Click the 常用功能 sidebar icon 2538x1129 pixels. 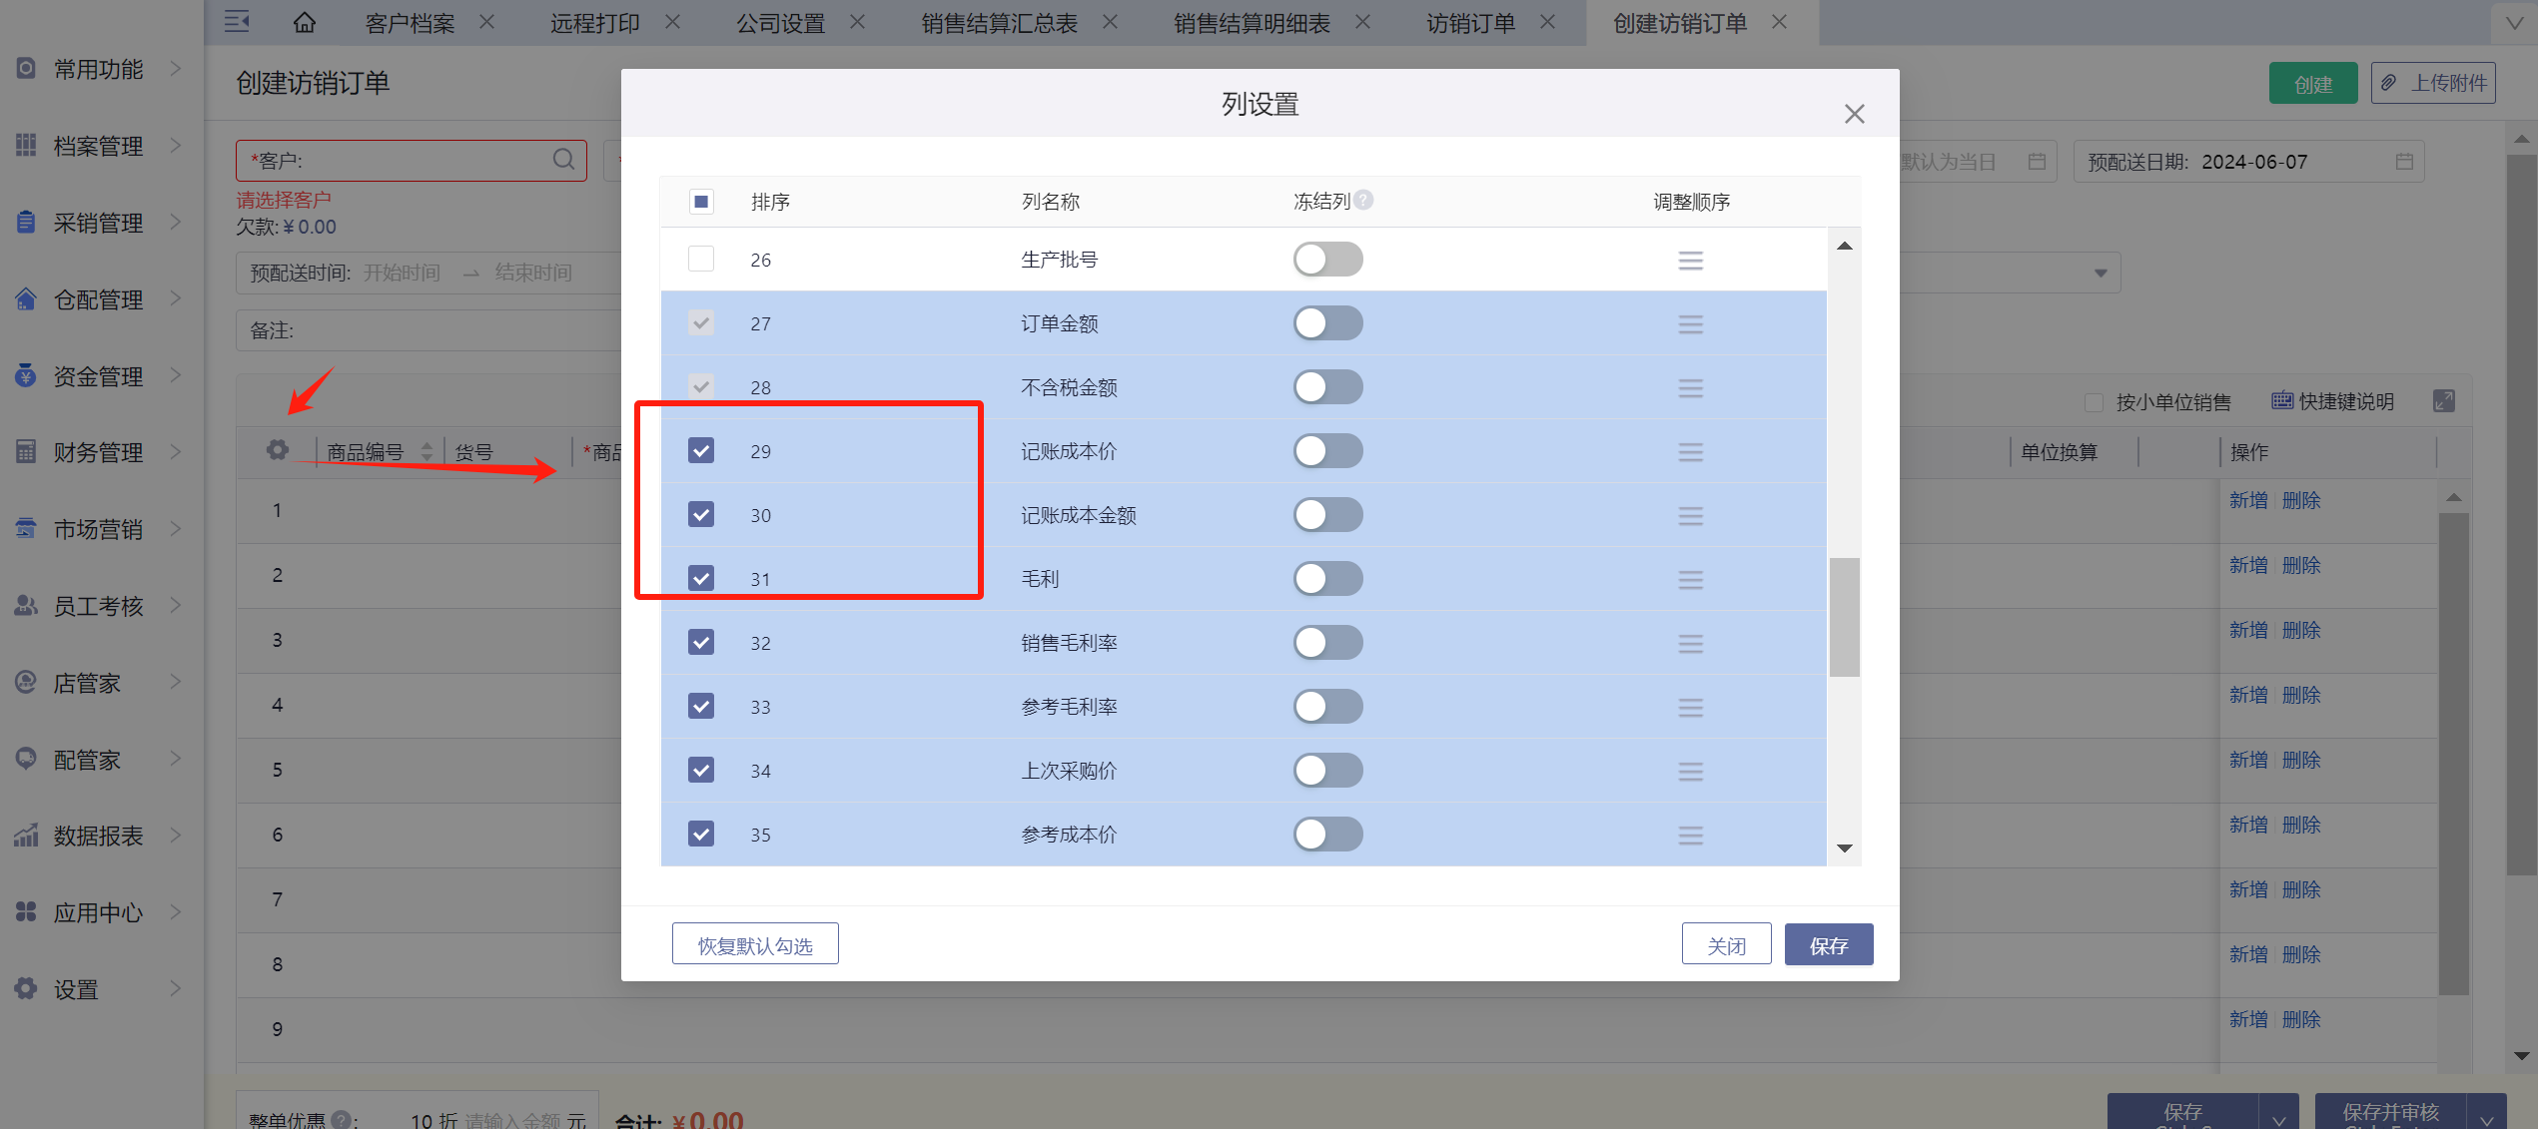[x=26, y=69]
